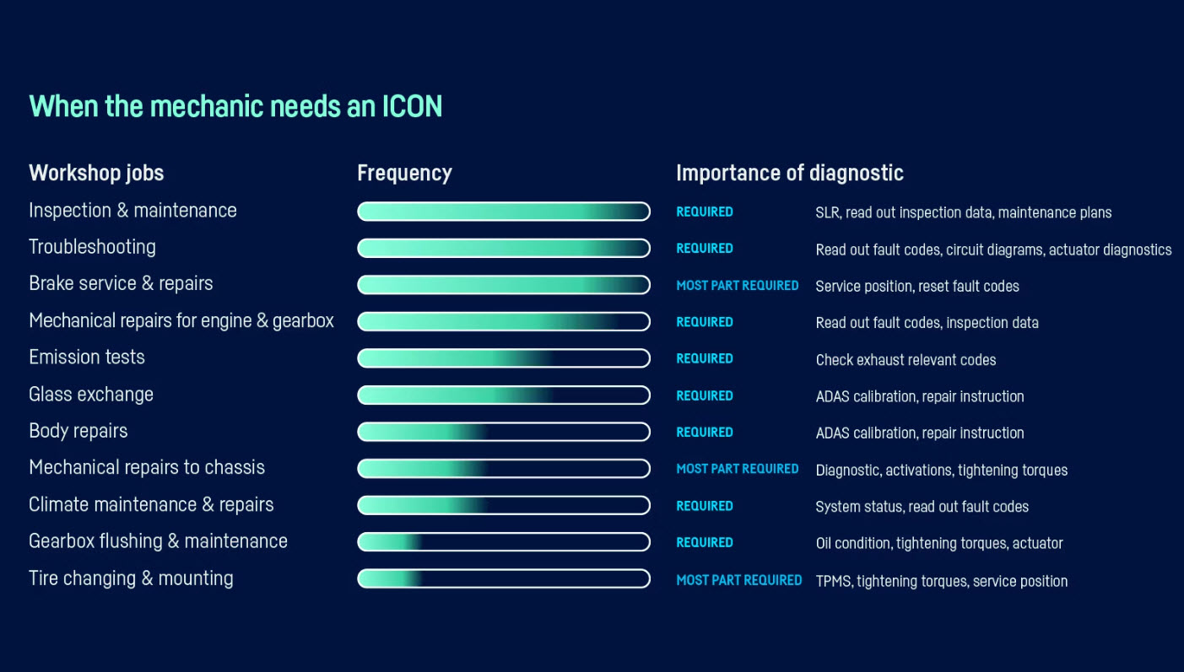This screenshot has width=1184, height=672.
Task: Click REQUIRED tag for Gearbox flushing
Action: tap(705, 542)
